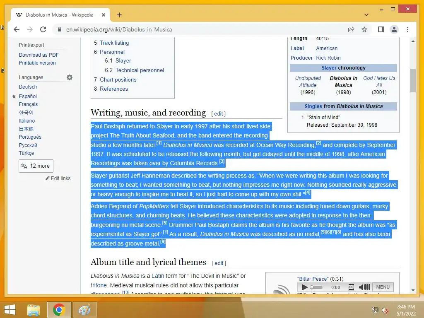The image size is (424, 318).
Task: Open language settings gear
Action: (70, 77)
